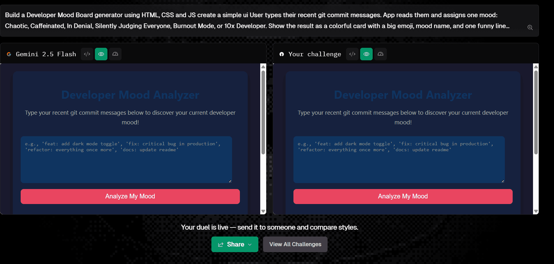
Task: Click the icon beside Your challenge label
Action: click(x=282, y=54)
